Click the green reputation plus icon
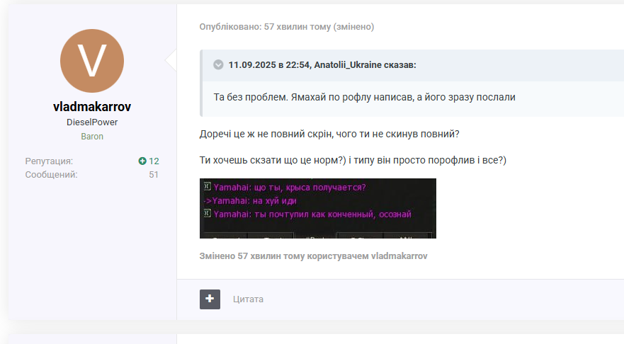The width and height of the screenshot is (624, 344). 142,161
